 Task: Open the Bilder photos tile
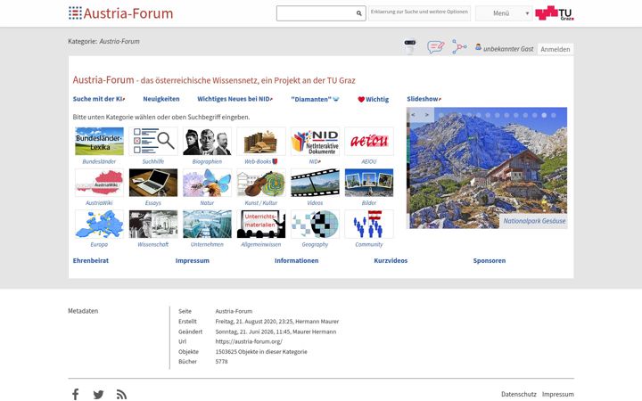pyautogui.click(x=369, y=183)
